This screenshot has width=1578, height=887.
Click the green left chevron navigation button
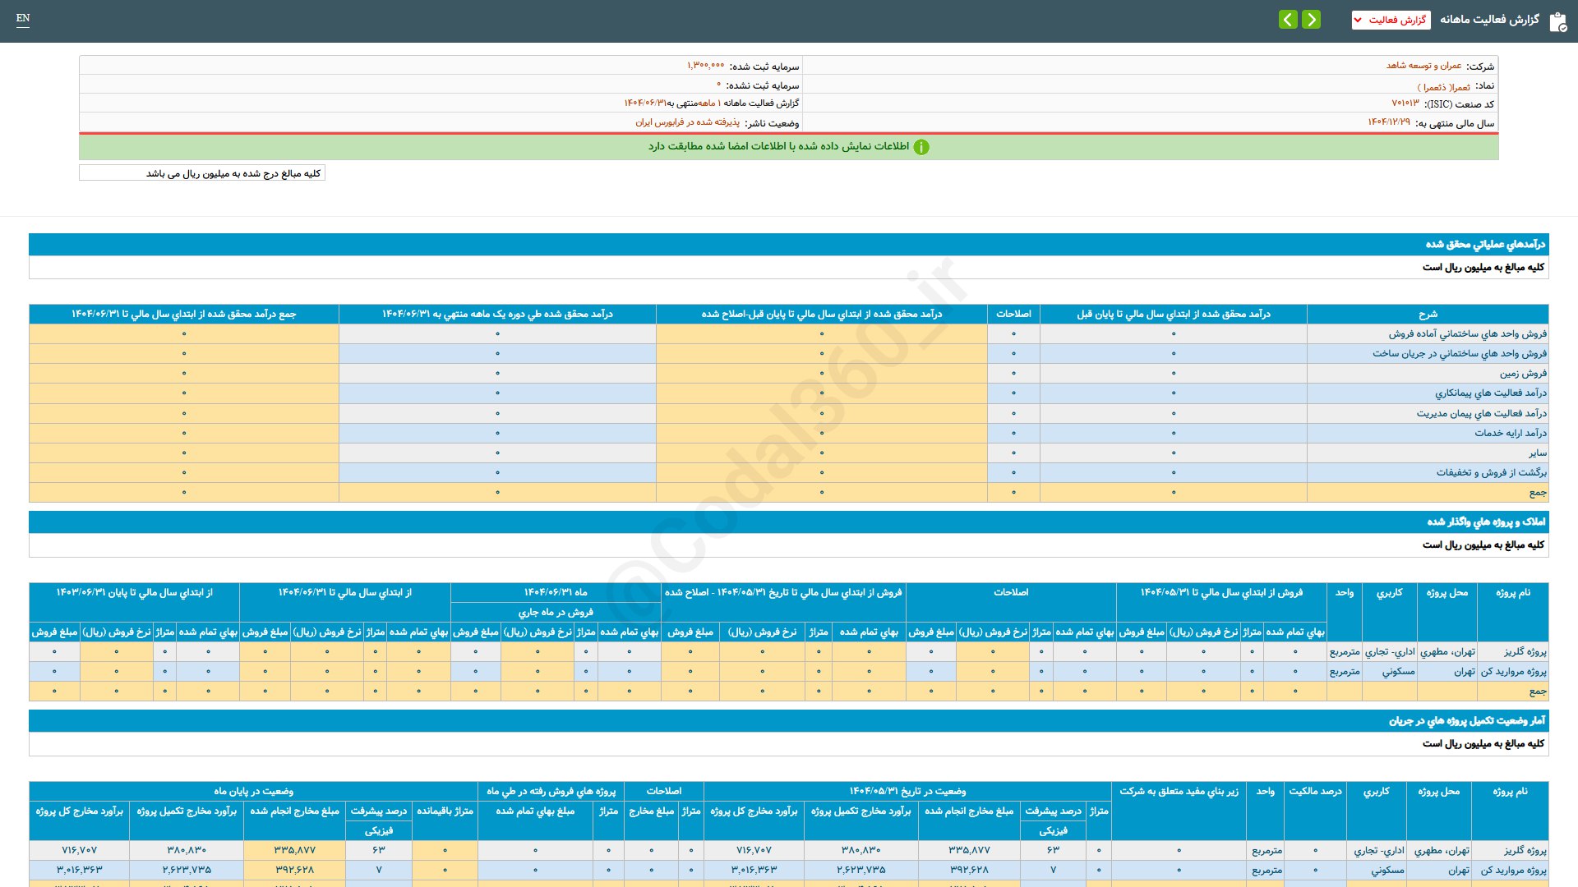point(1288,19)
